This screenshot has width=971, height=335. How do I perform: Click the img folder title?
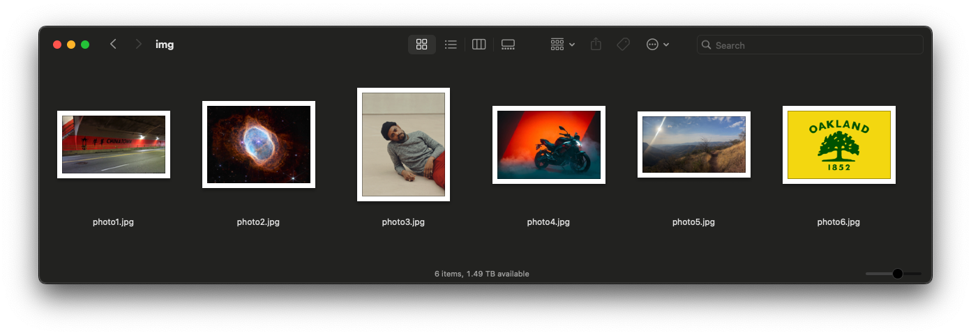click(165, 45)
